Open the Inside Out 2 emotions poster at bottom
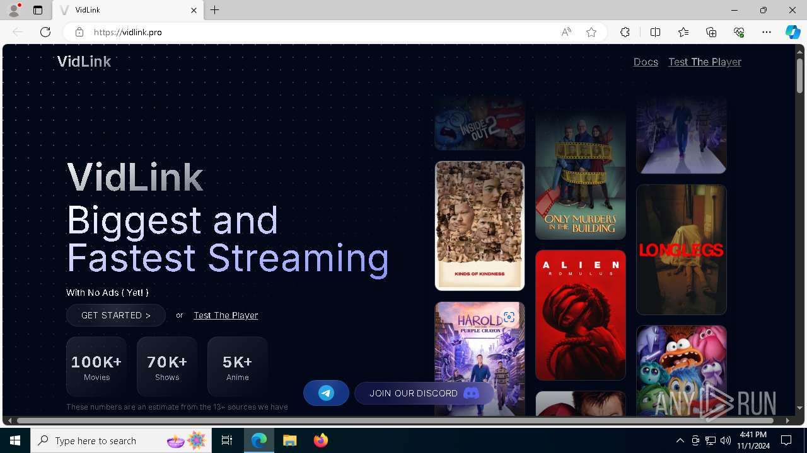The width and height of the screenshot is (807, 453). click(682, 371)
